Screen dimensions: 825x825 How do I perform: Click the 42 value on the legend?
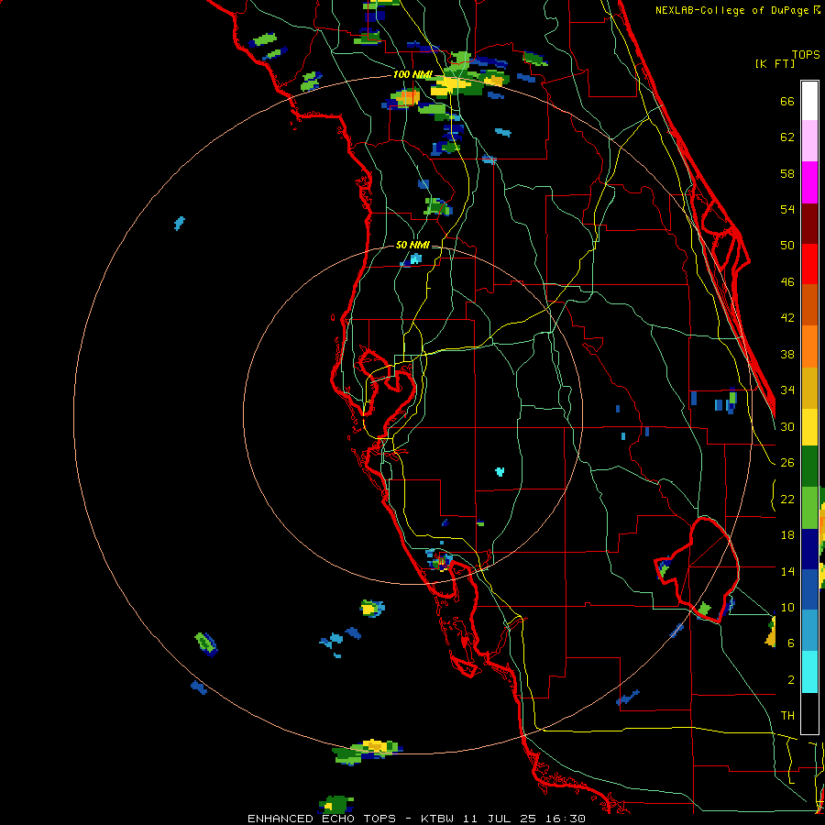click(787, 317)
